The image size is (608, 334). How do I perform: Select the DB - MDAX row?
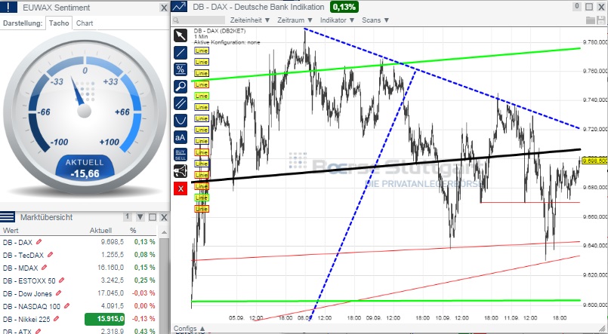(x=79, y=268)
